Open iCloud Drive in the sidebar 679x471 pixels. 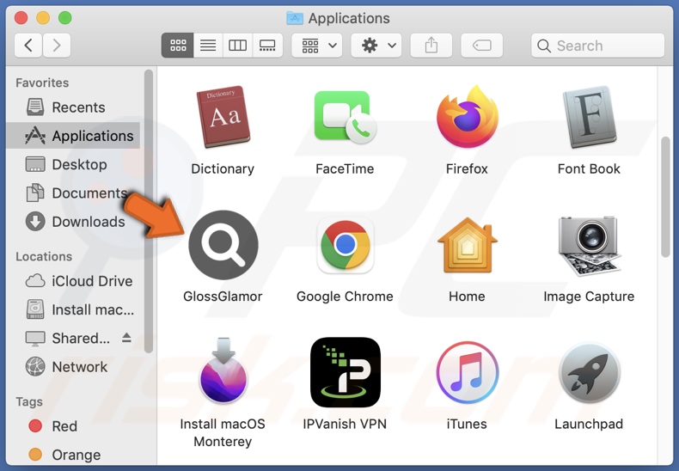[x=73, y=281]
